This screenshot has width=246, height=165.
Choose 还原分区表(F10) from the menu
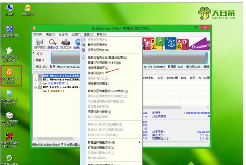tap(98, 50)
